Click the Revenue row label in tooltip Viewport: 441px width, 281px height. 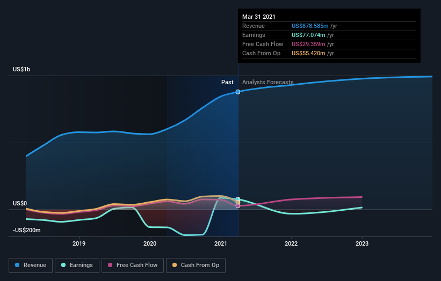pos(254,26)
